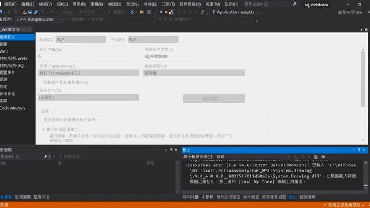Image resolution: width=370 pixels, height=208 pixels.
Task: Pause debugging with the pause icon
Action: [161, 12]
